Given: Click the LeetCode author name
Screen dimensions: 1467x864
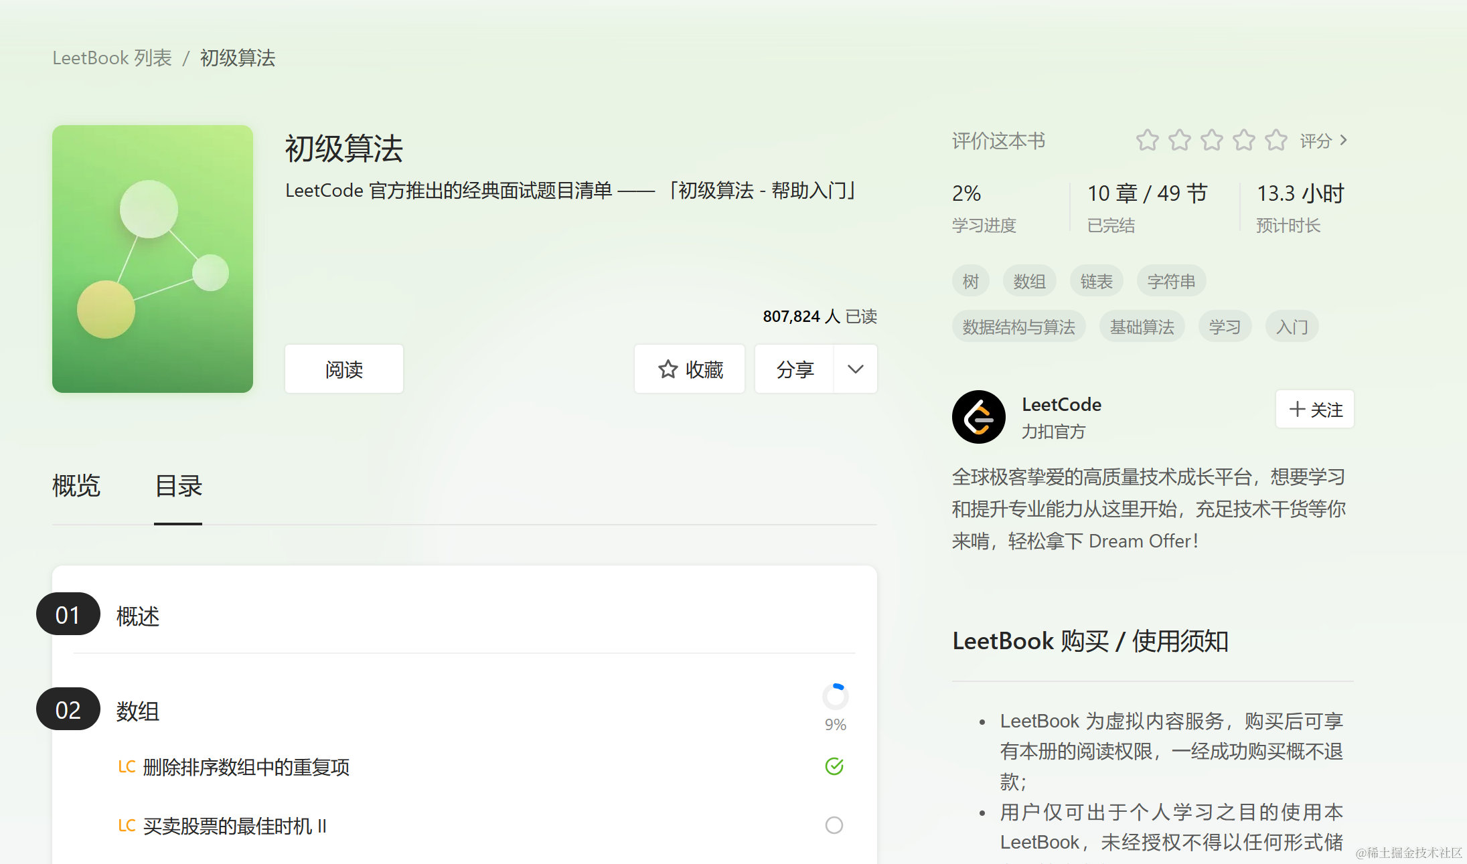Looking at the screenshot, I should click(1061, 404).
